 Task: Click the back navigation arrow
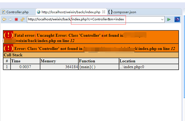(4, 19)
